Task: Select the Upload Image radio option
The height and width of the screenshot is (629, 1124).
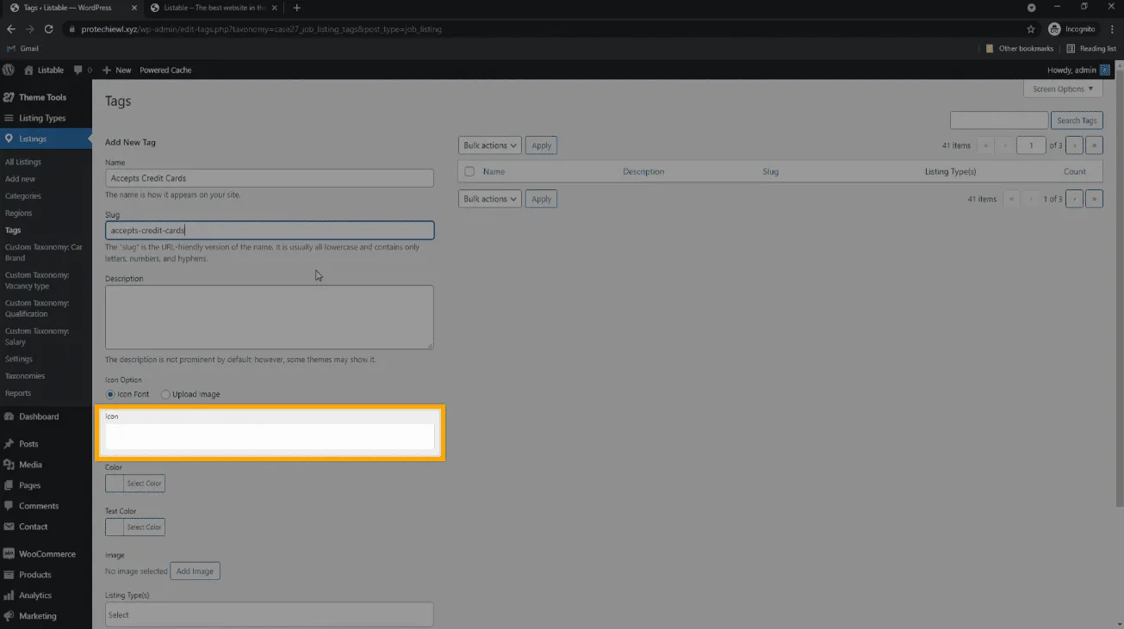Action: pyautogui.click(x=165, y=394)
